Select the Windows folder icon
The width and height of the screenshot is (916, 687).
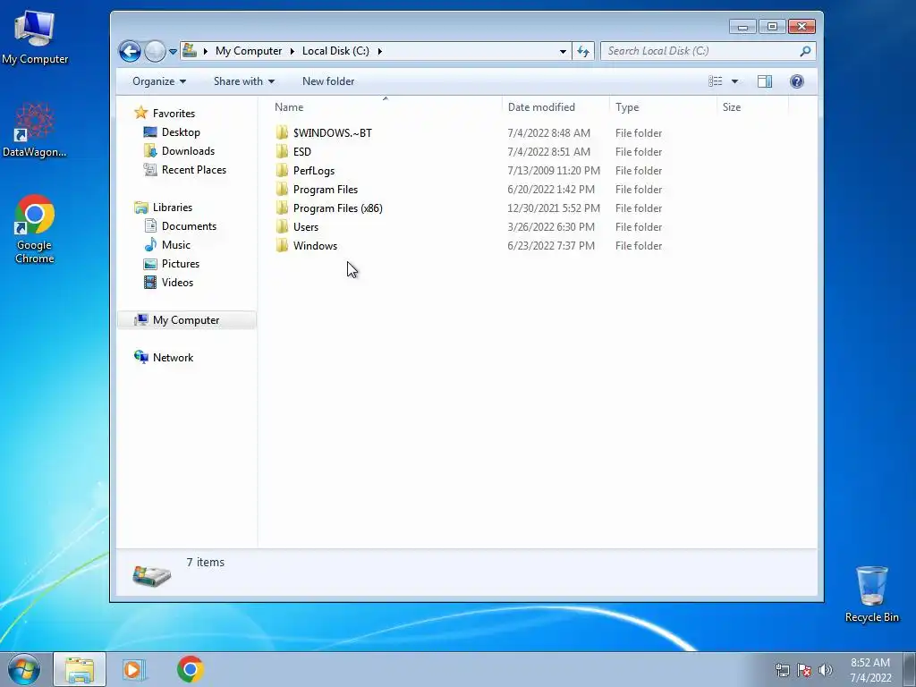pyautogui.click(x=282, y=245)
